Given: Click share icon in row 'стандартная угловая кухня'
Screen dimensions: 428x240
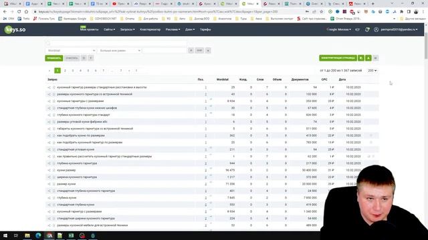Looking at the screenshot, I should point(49,149).
